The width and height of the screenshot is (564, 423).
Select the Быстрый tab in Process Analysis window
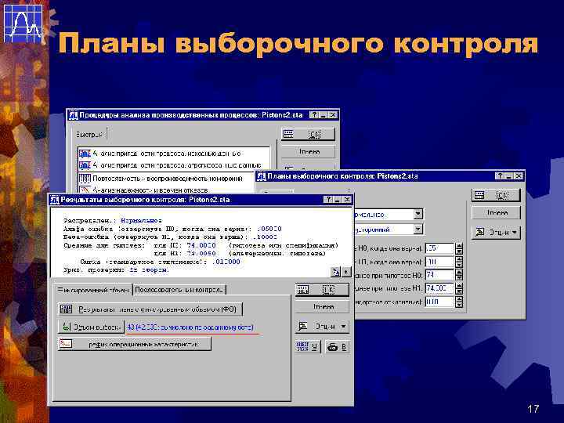pos(89,135)
